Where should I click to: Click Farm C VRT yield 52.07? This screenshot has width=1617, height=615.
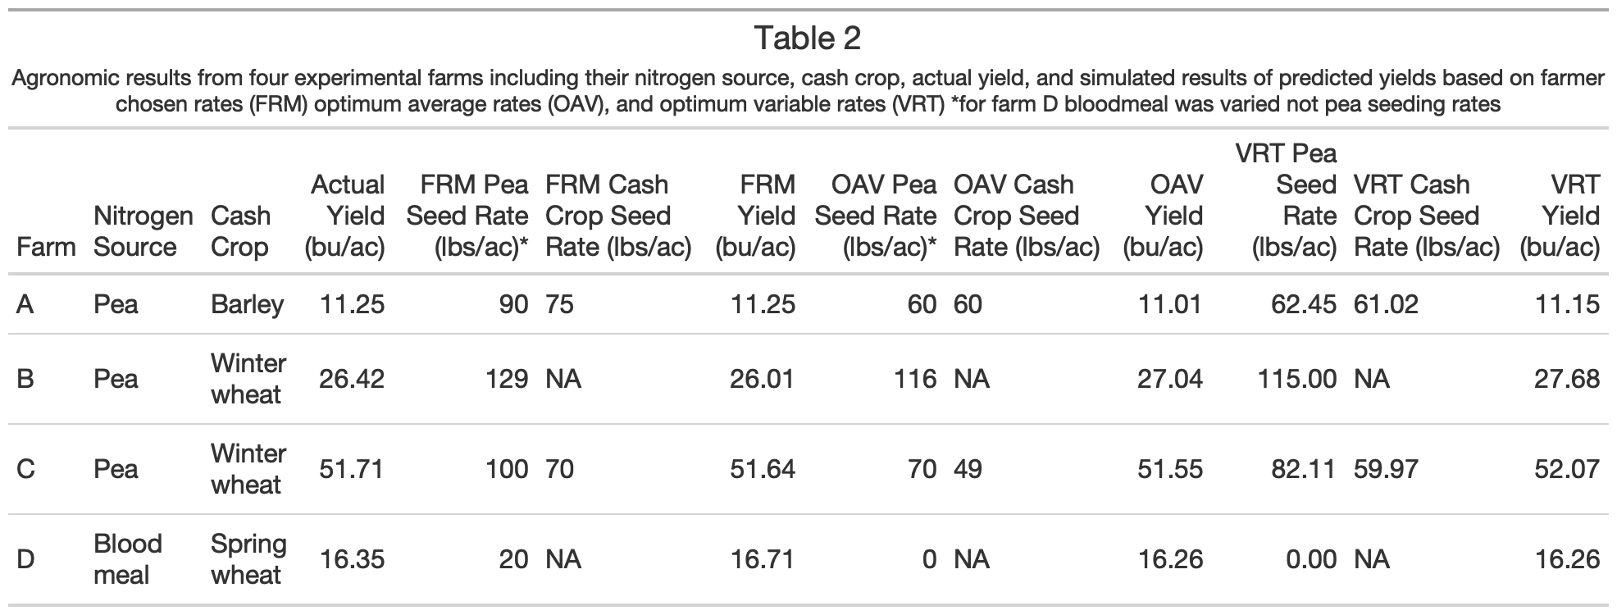[x=1567, y=469]
